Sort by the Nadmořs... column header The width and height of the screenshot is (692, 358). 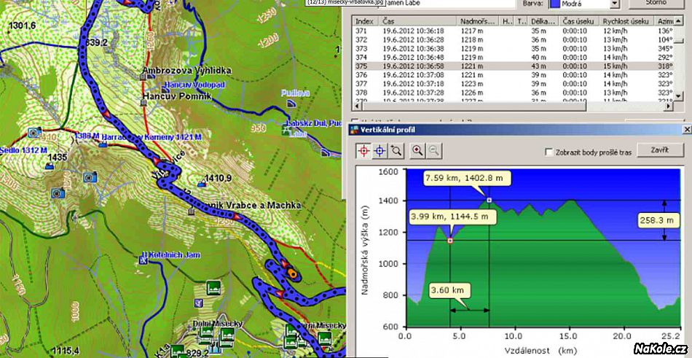click(x=478, y=21)
